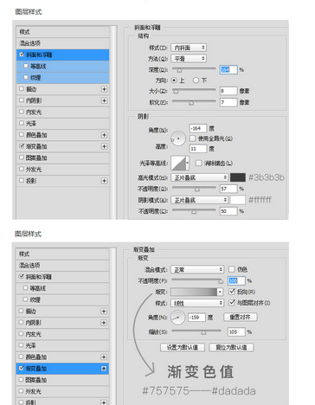The height and width of the screenshot is (405, 315).
Task: Expand the 光泽等高线 contour picker arrow
Action: tap(188, 164)
